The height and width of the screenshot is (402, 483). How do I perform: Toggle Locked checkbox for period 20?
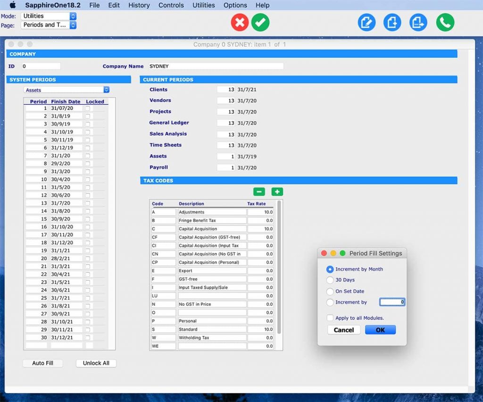(x=88, y=259)
